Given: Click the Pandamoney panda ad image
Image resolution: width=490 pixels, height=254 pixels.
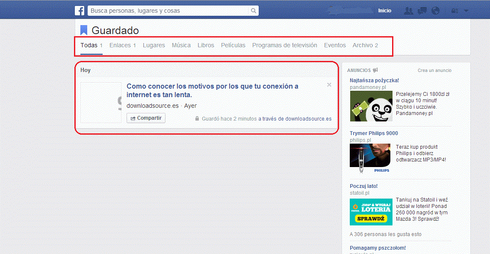Looking at the screenshot, I should pyautogui.click(x=371, y=106).
